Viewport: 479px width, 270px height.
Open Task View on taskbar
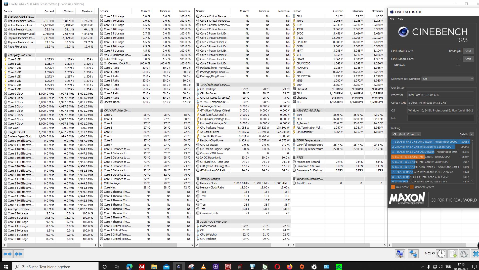pos(116,267)
